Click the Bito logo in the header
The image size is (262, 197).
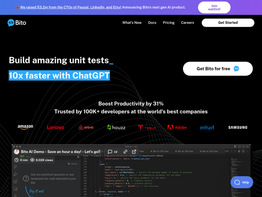point(17,23)
